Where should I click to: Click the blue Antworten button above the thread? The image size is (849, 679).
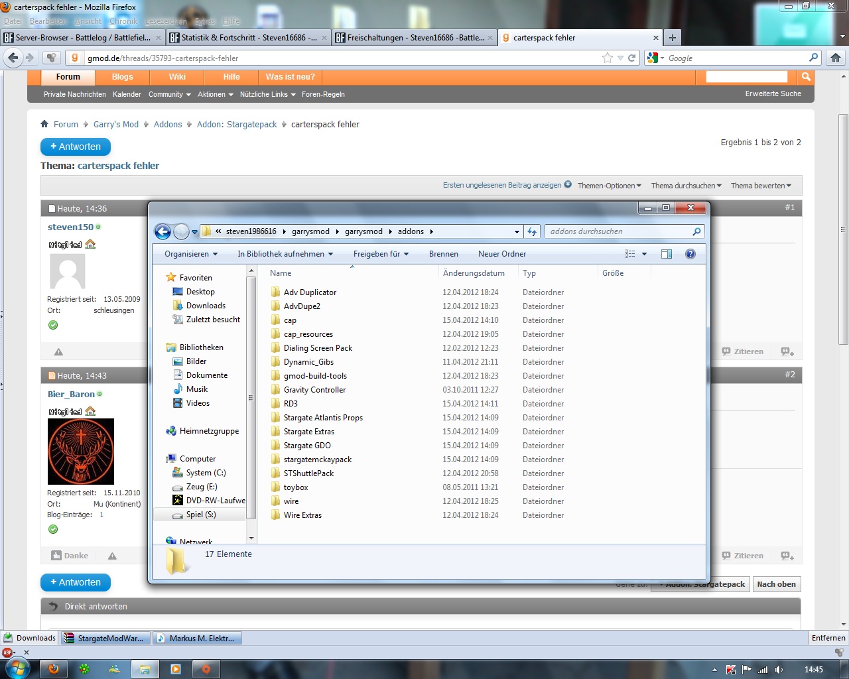(76, 147)
